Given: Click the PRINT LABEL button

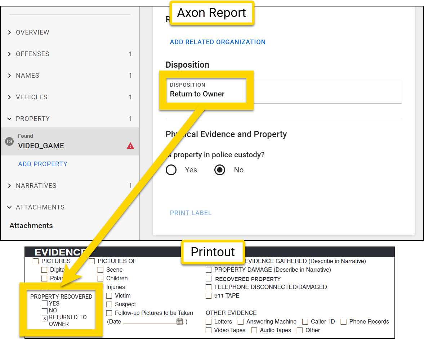Looking at the screenshot, I should [191, 213].
